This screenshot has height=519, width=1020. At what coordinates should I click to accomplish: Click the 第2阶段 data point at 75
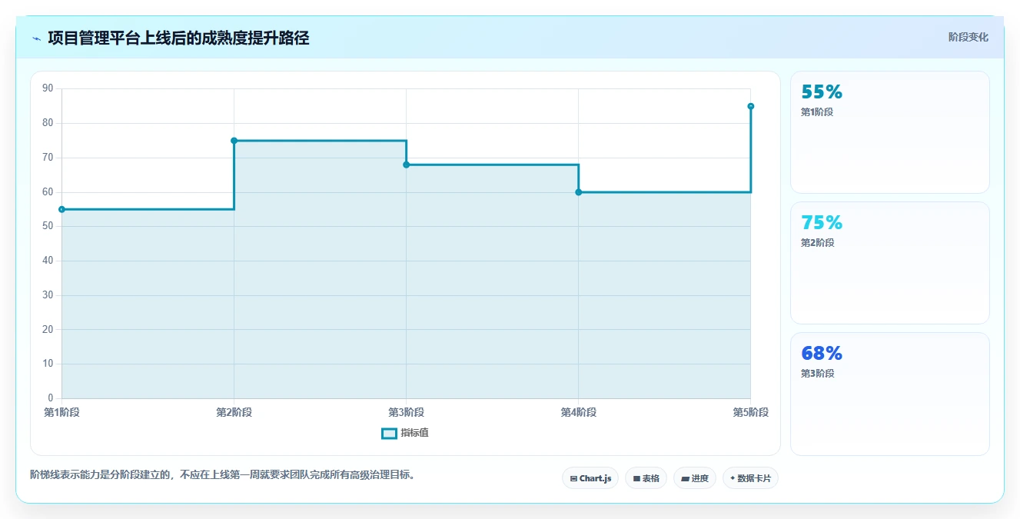(x=234, y=141)
